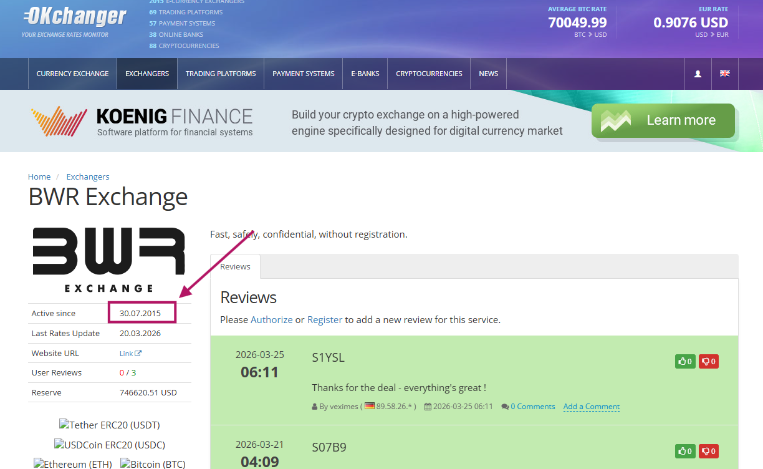Screen dimensions: 763x469
Task: Click Active since date 30.07.2015
Action: click(x=140, y=313)
